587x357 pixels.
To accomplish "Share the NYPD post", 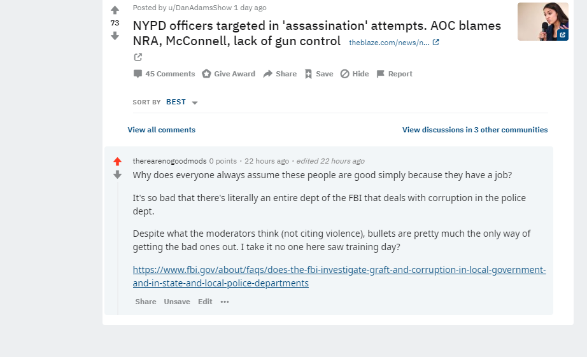I will 280,74.
